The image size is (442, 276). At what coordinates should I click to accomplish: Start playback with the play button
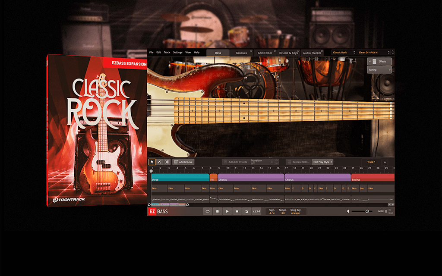point(227,211)
